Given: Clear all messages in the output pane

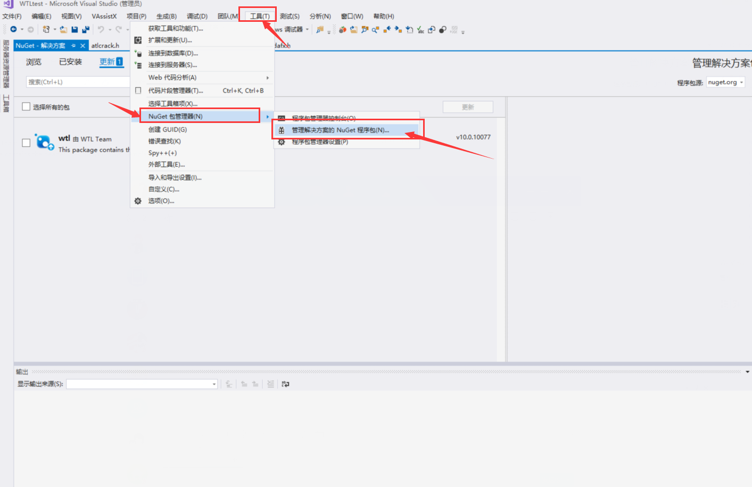Looking at the screenshot, I should [x=270, y=383].
